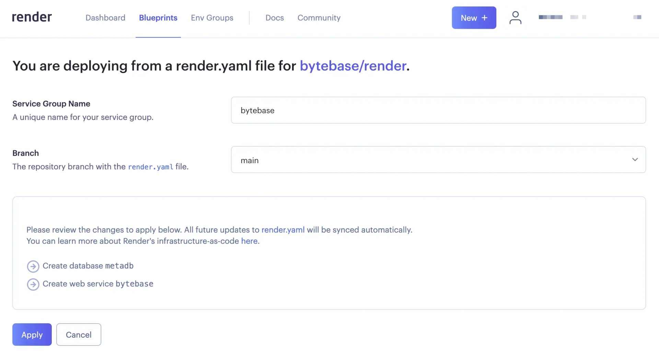Image resolution: width=659 pixels, height=364 pixels.
Task: Open the infrastructure-as-code 'here' link
Action: point(249,241)
